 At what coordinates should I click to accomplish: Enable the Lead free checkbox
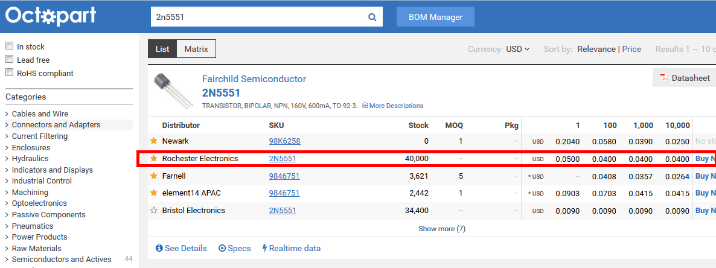[x=9, y=59]
